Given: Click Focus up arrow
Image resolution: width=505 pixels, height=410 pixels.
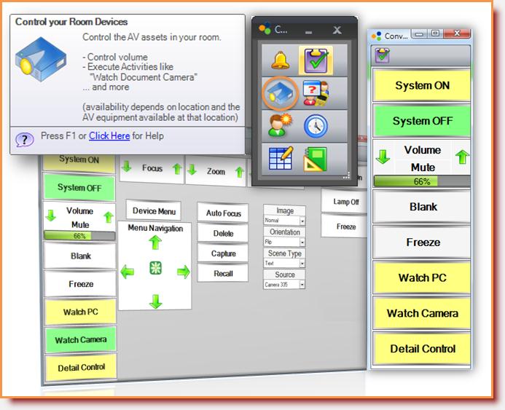Looking at the screenshot, I should point(176,168).
